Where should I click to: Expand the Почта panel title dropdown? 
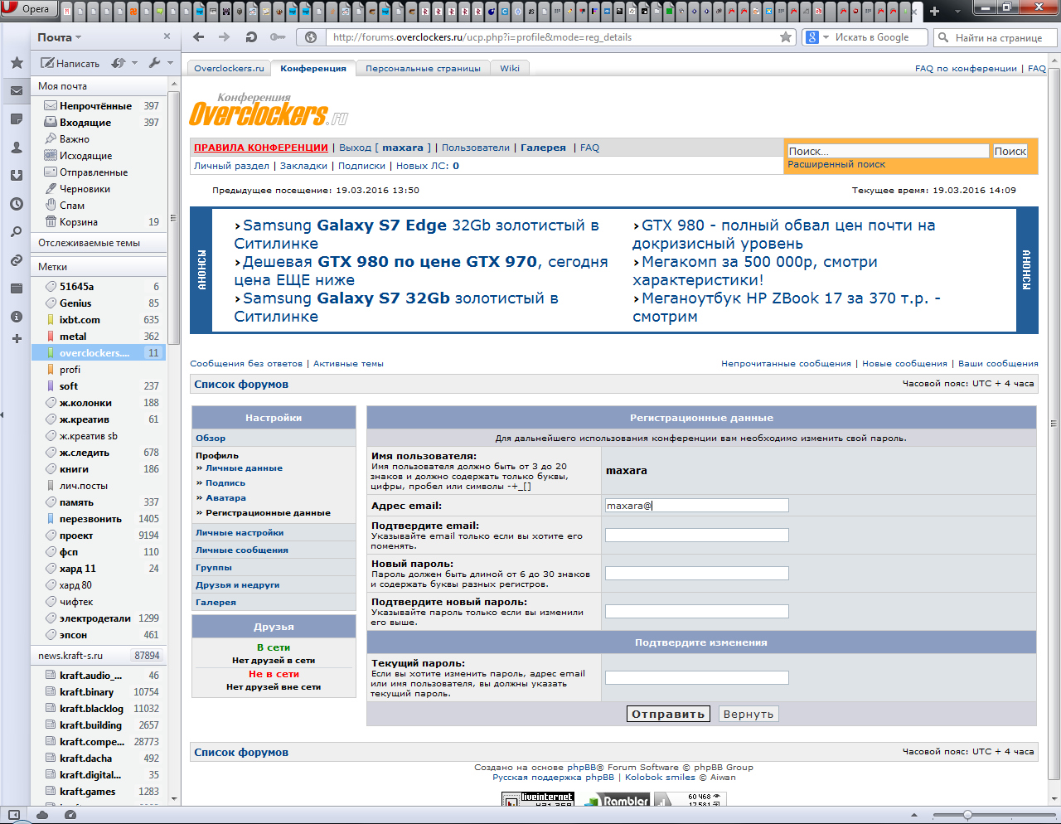[78, 37]
